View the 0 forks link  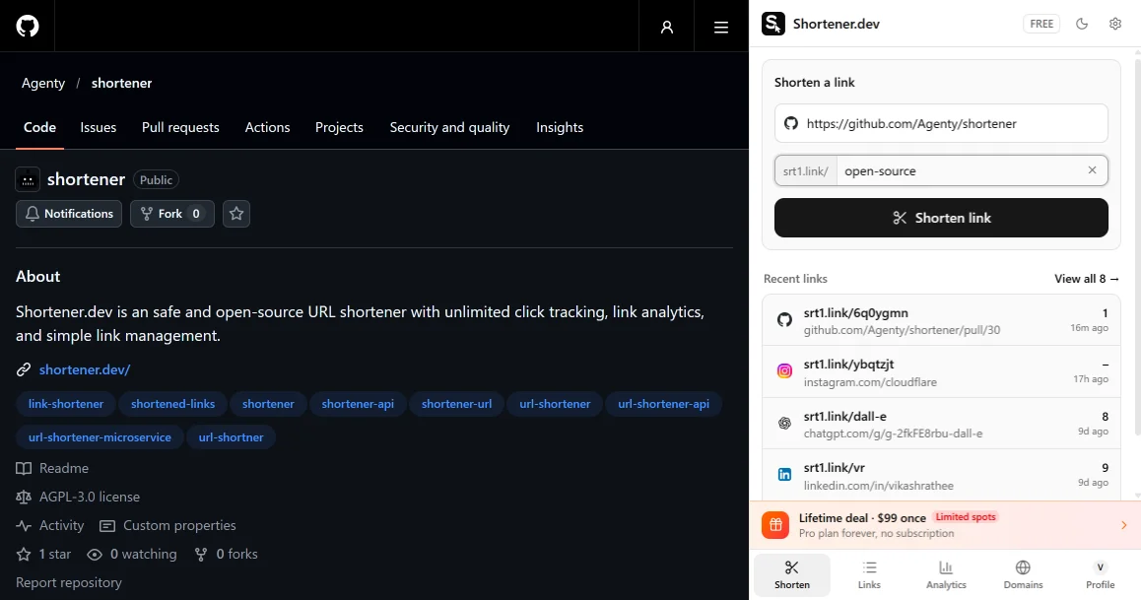[x=227, y=554]
